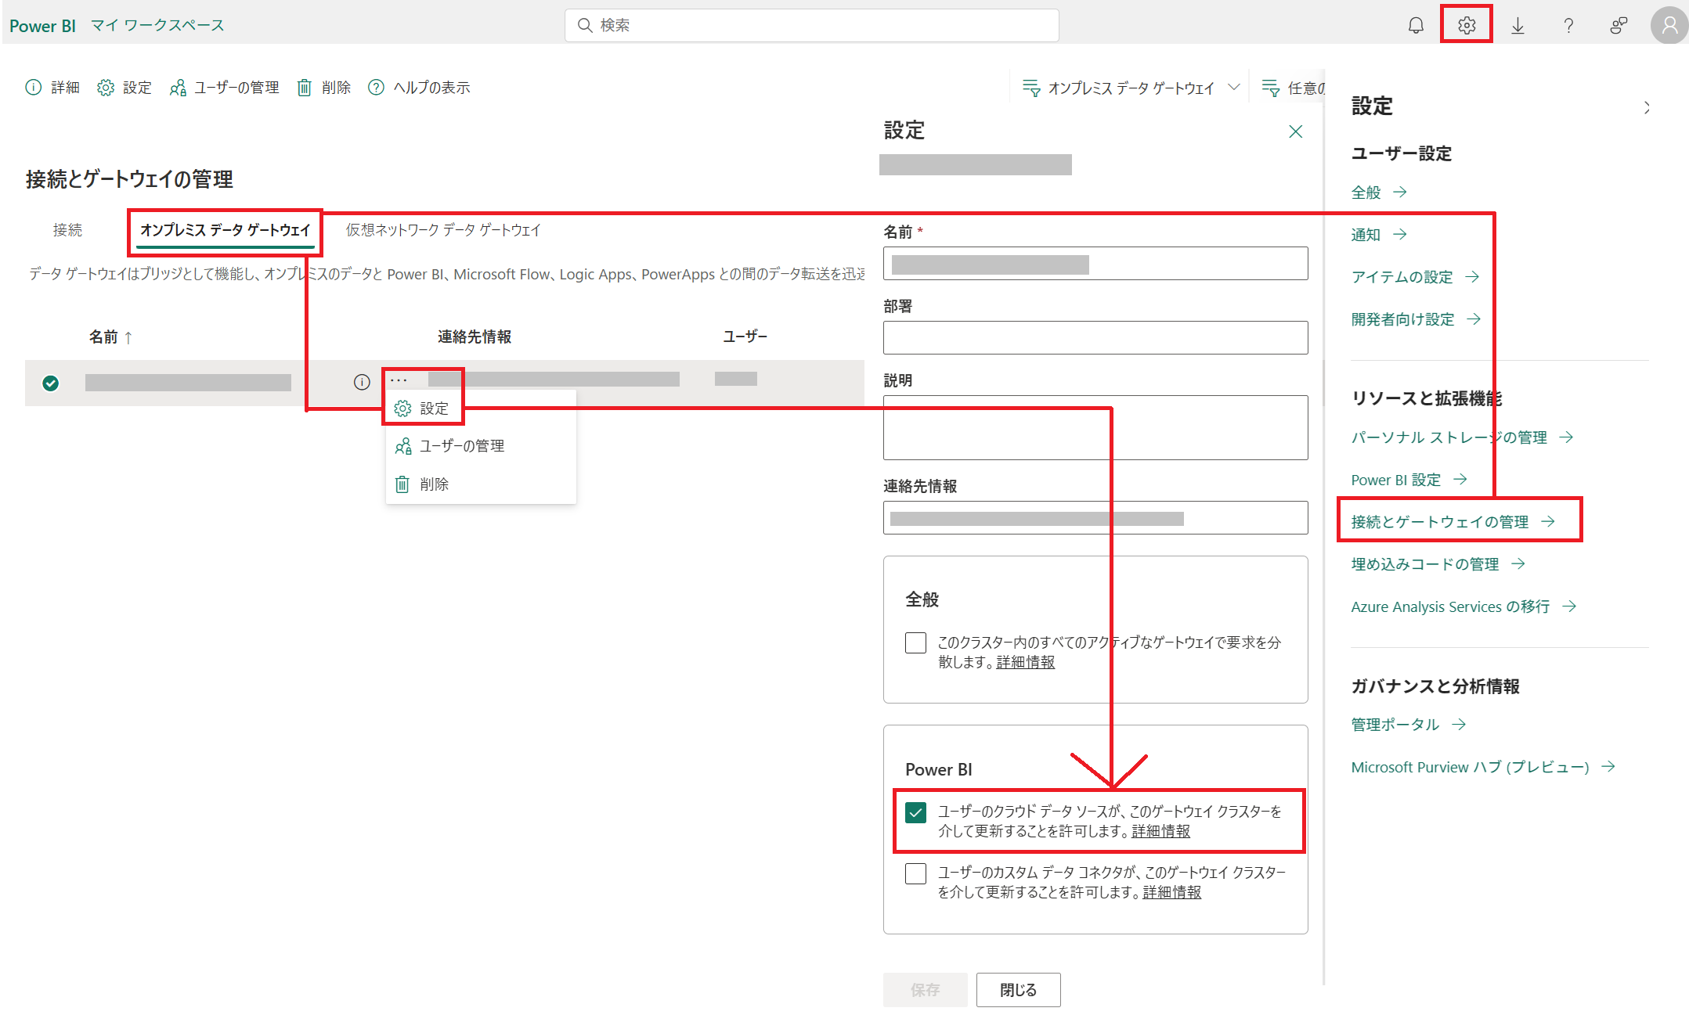1689x1015 pixels.
Task: Open アイテムの設定 link
Action: point(1415,276)
